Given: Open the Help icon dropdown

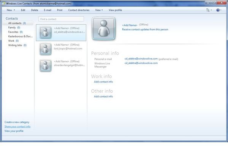Looking at the screenshot, I should 219,10.
